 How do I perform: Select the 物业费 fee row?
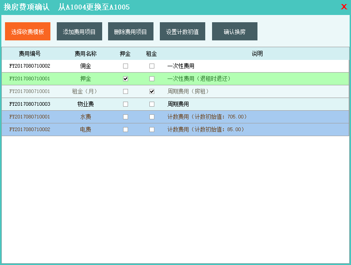pyautogui.click(x=85, y=104)
